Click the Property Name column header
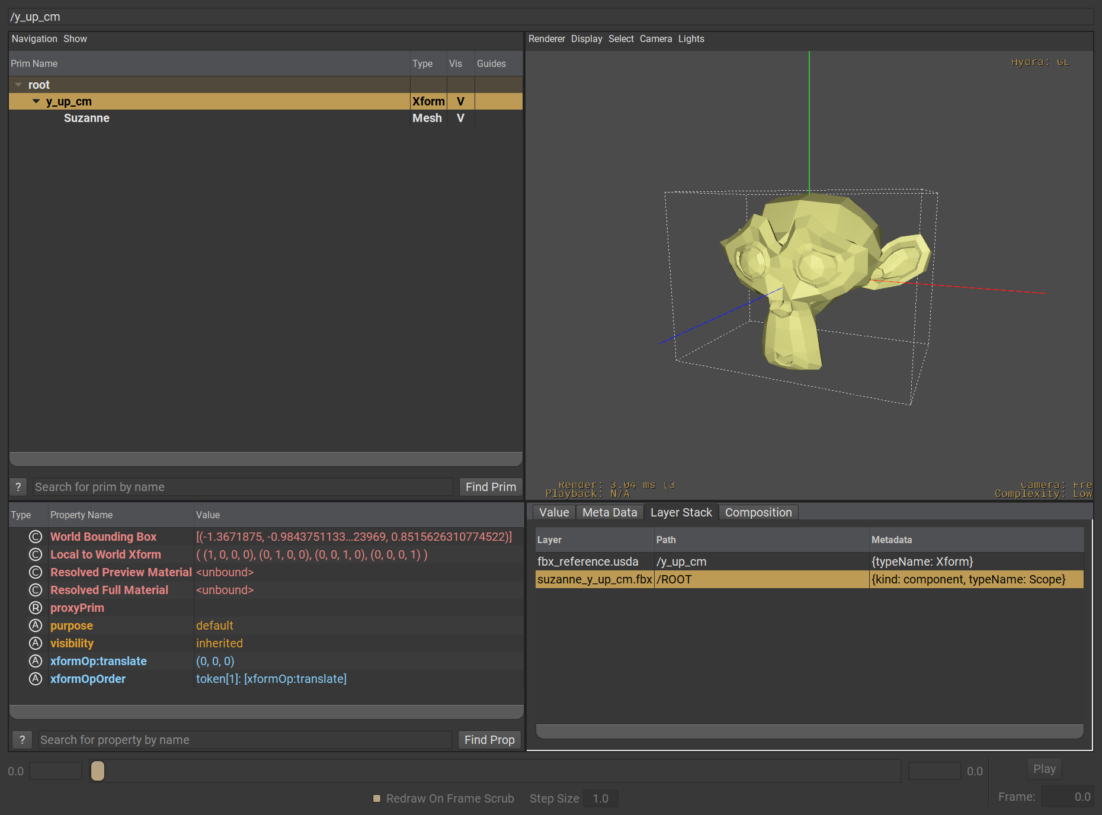 [121, 515]
